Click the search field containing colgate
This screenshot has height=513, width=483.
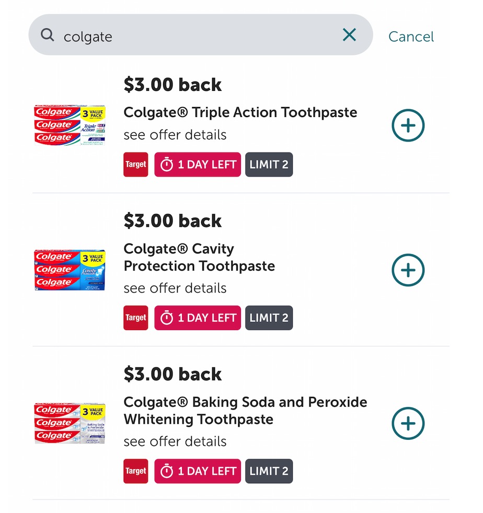tap(199, 36)
